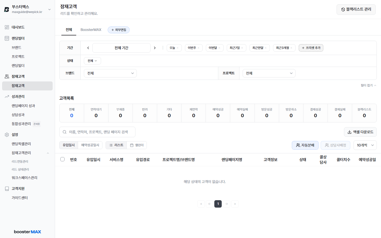The height and width of the screenshot is (238, 381).
Task: Select the 블랙리스트 status card
Action: pos(364,113)
